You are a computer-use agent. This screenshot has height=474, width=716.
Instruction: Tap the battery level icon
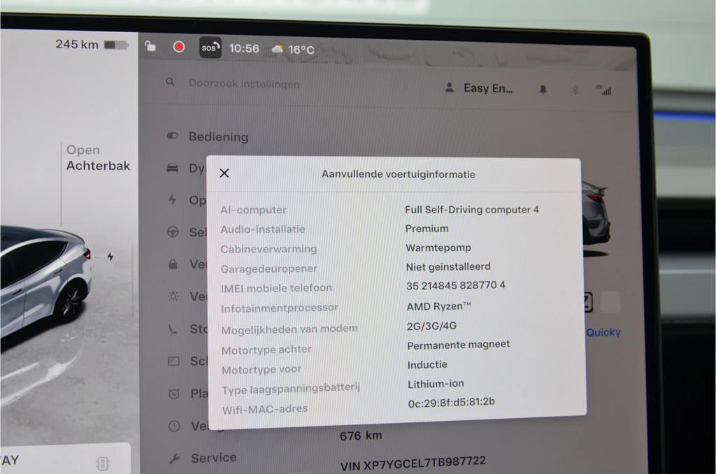(x=116, y=45)
